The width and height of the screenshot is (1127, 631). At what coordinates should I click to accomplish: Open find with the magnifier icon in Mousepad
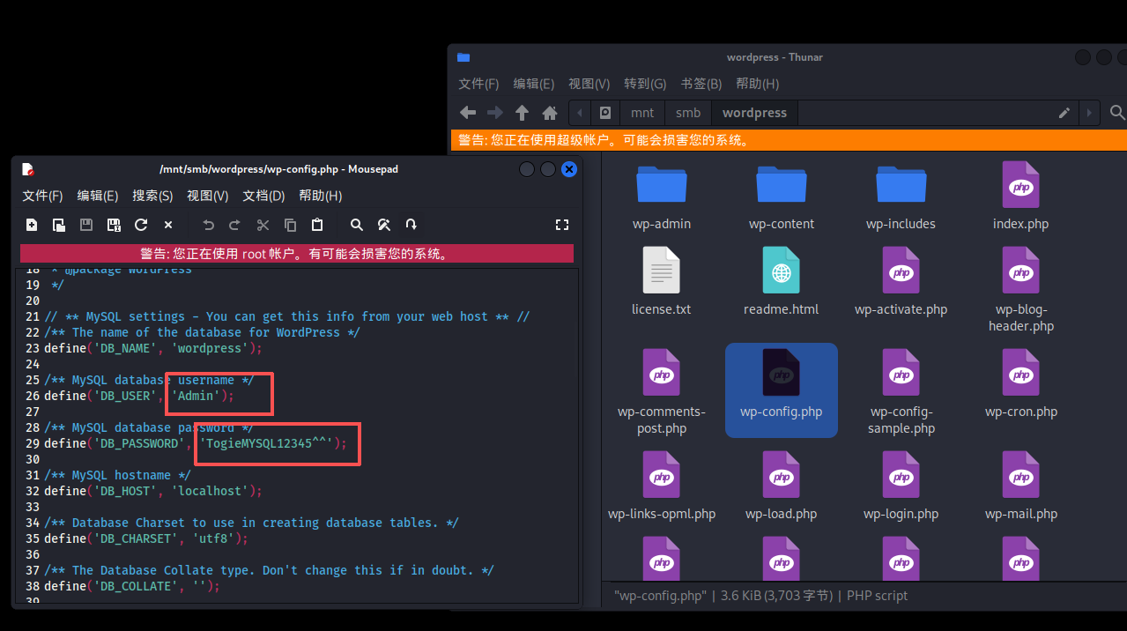point(357,225)
